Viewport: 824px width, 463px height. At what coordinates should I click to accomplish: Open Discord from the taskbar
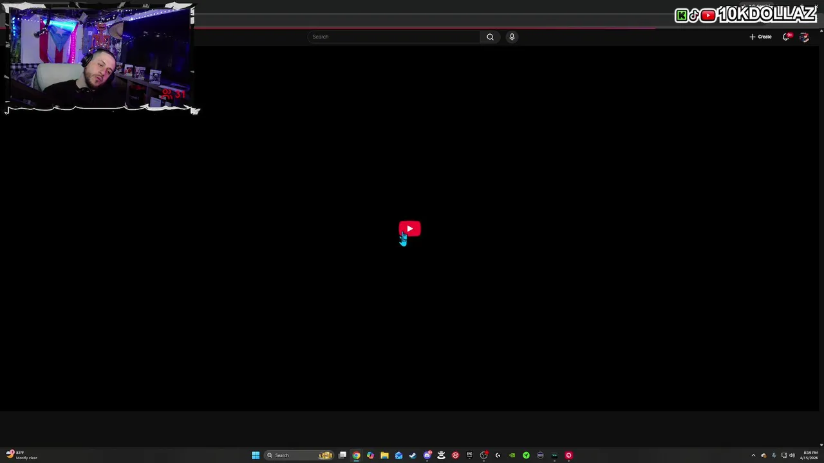tap(427, 455)
